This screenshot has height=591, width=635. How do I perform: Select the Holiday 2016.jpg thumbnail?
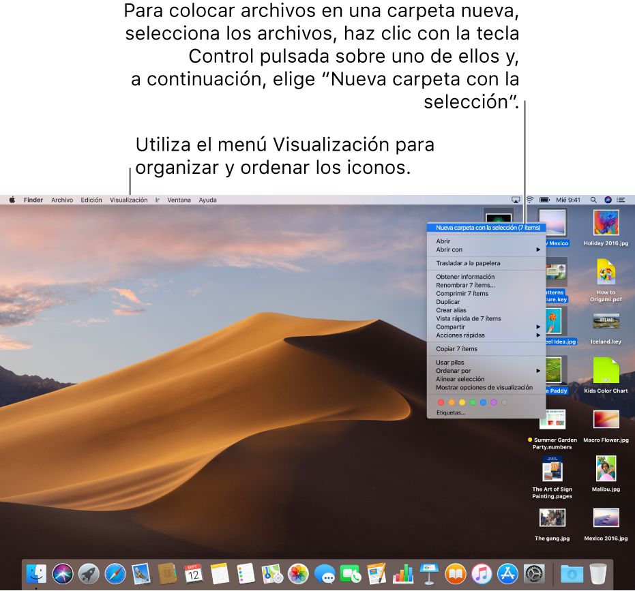point(606,223)
